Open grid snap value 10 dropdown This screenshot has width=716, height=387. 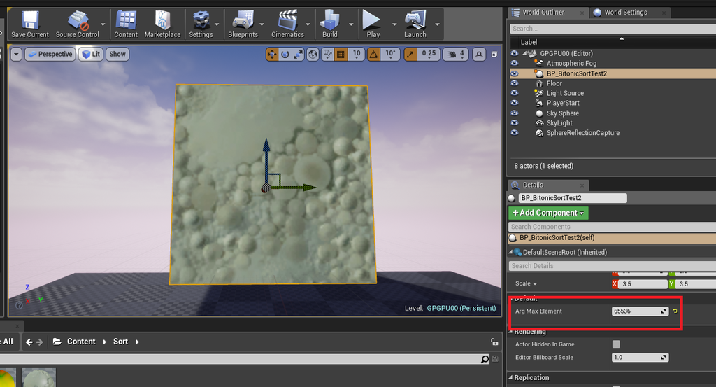coord(357,54)
